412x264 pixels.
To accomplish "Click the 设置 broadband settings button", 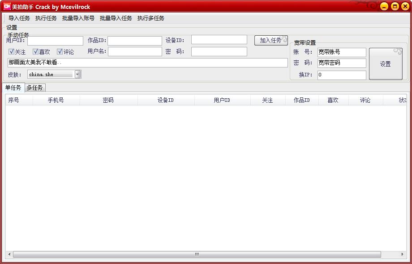I will click(386, 64).
